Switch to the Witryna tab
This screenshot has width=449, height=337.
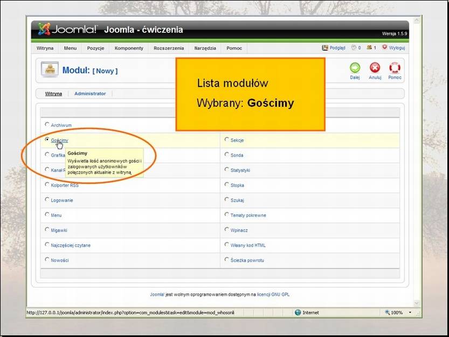pos(53,94)
